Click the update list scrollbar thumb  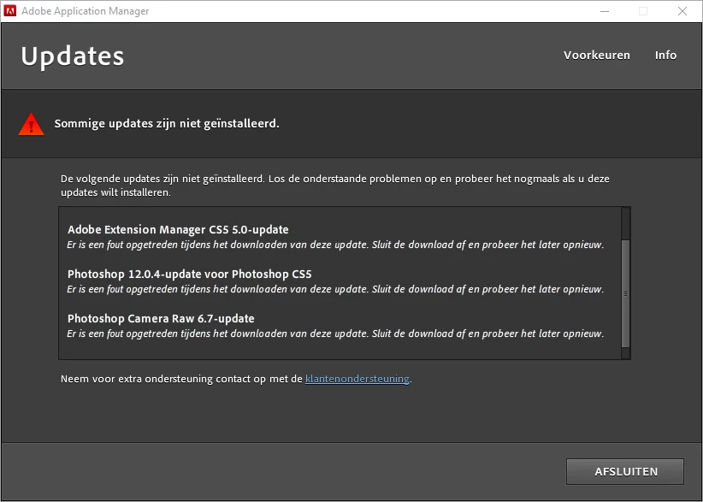pyautogui.click(x=625, y=293)
